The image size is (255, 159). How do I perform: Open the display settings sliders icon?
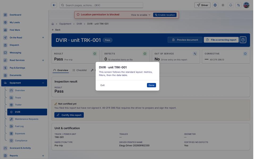[239, 5]
